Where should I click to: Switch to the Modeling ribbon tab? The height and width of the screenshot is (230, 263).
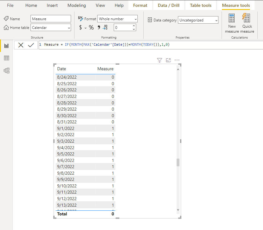[x=77, y=5]
